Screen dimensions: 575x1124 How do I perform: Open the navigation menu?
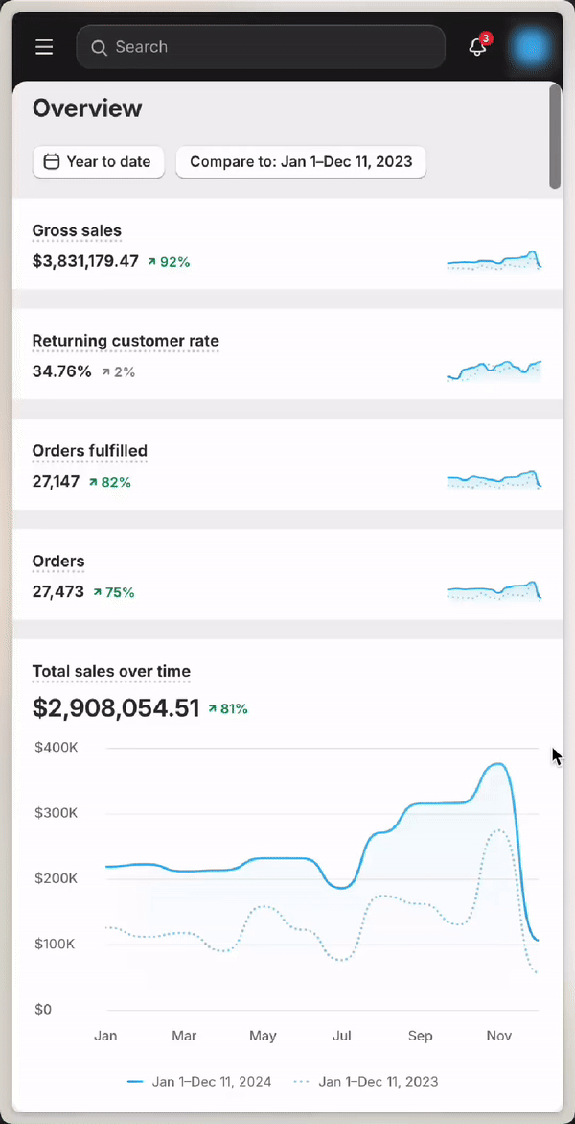43,46
